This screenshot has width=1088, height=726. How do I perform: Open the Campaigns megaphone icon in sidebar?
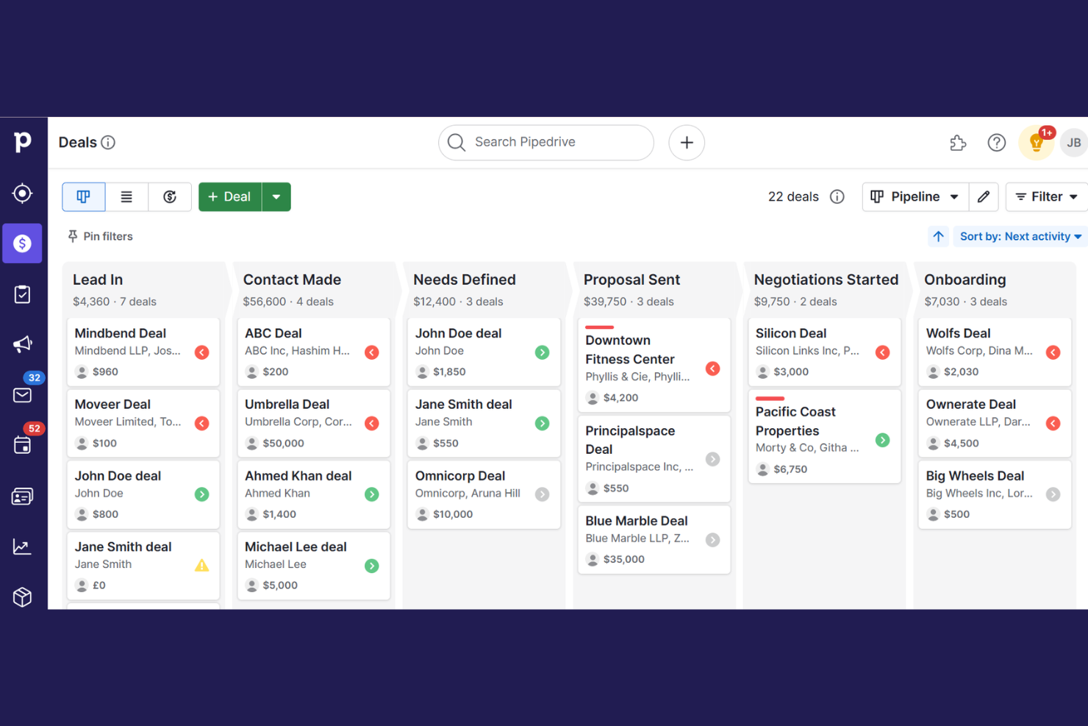pyautogui.click(x=22, y=344)
